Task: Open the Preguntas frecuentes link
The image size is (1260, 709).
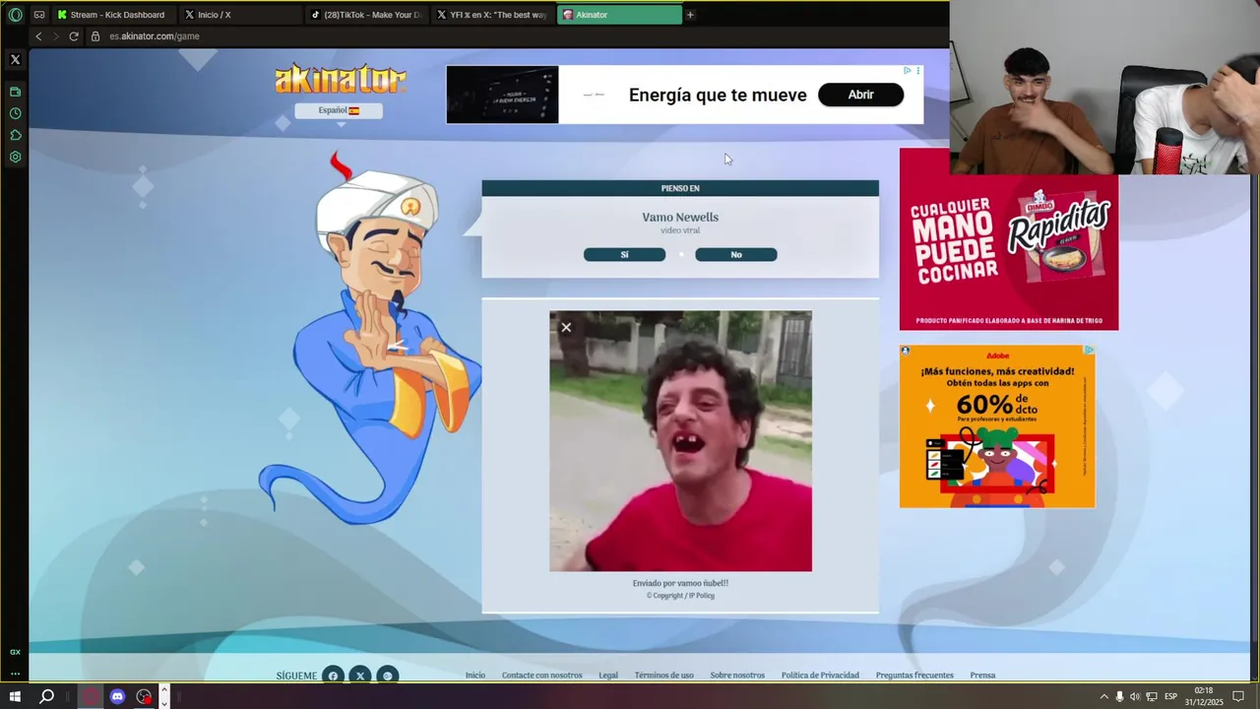Action: click(914, 676)
